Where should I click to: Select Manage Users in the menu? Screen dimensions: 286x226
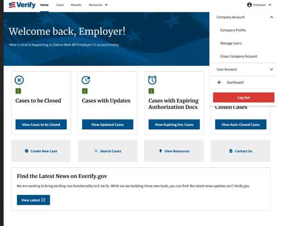[x=231, y=43]
